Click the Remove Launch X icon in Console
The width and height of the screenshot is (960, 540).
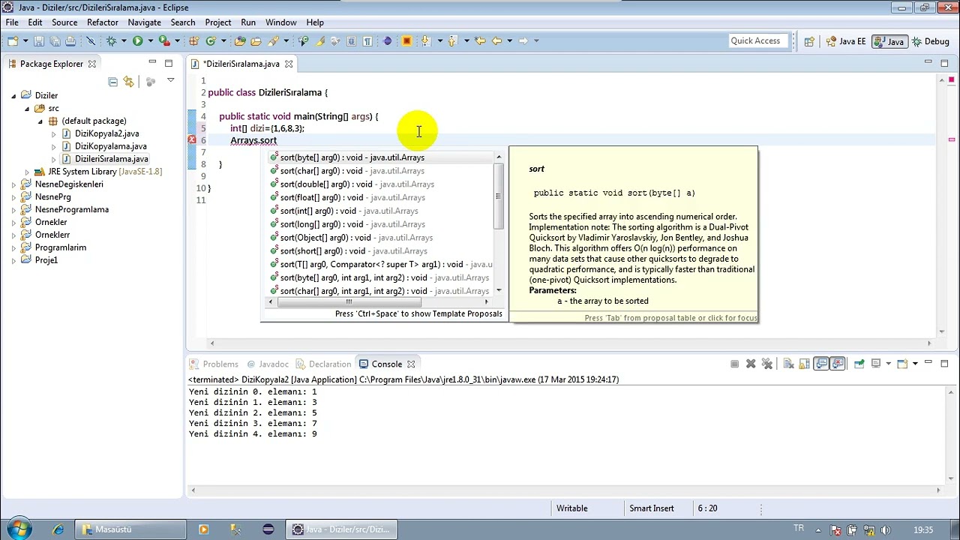(x=751, y=364)
